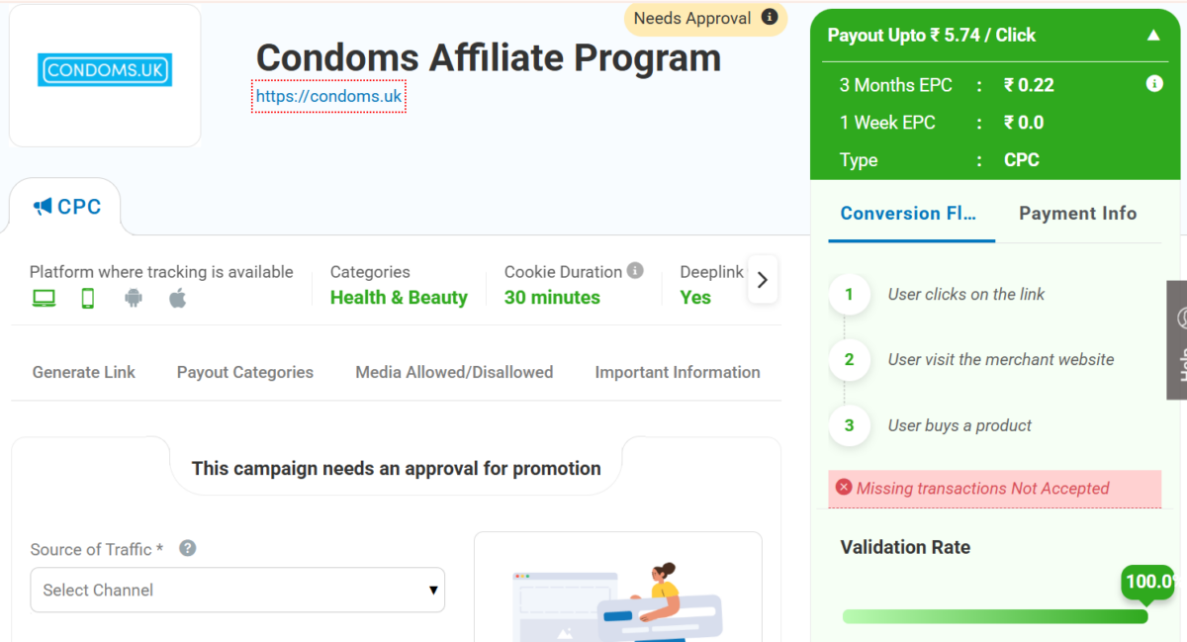The height and width of the screenshot is (642, 1187).
Task: Open the Conversion Flow tab
Action: pyautogui.click(x=909, y=214)
